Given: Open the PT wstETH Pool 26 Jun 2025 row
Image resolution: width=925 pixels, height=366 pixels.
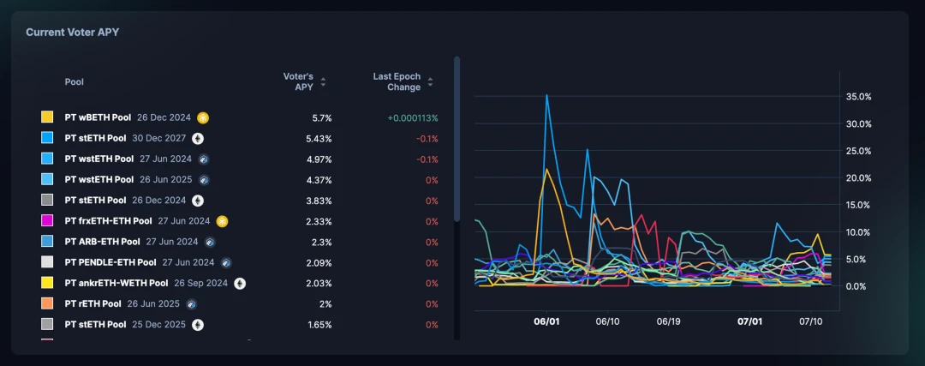Looking at the screenshot, I should (x=240, y=180).
